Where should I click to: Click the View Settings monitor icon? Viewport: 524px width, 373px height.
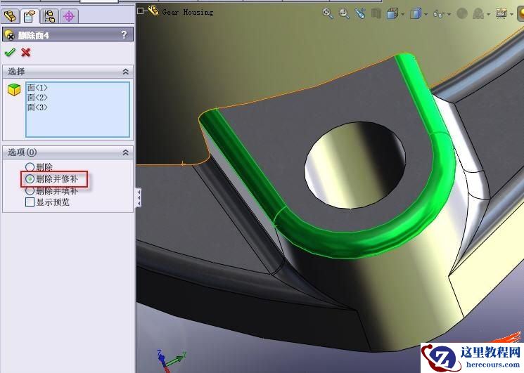click(x=501, y=13)
